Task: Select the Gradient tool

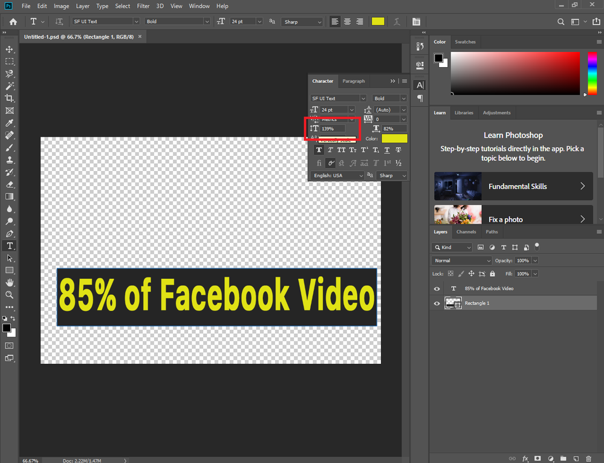Action: click(x=9, y=196)
